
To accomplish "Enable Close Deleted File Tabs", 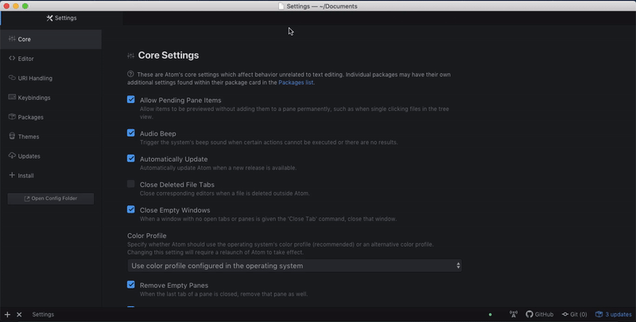I will pos(130,184).
